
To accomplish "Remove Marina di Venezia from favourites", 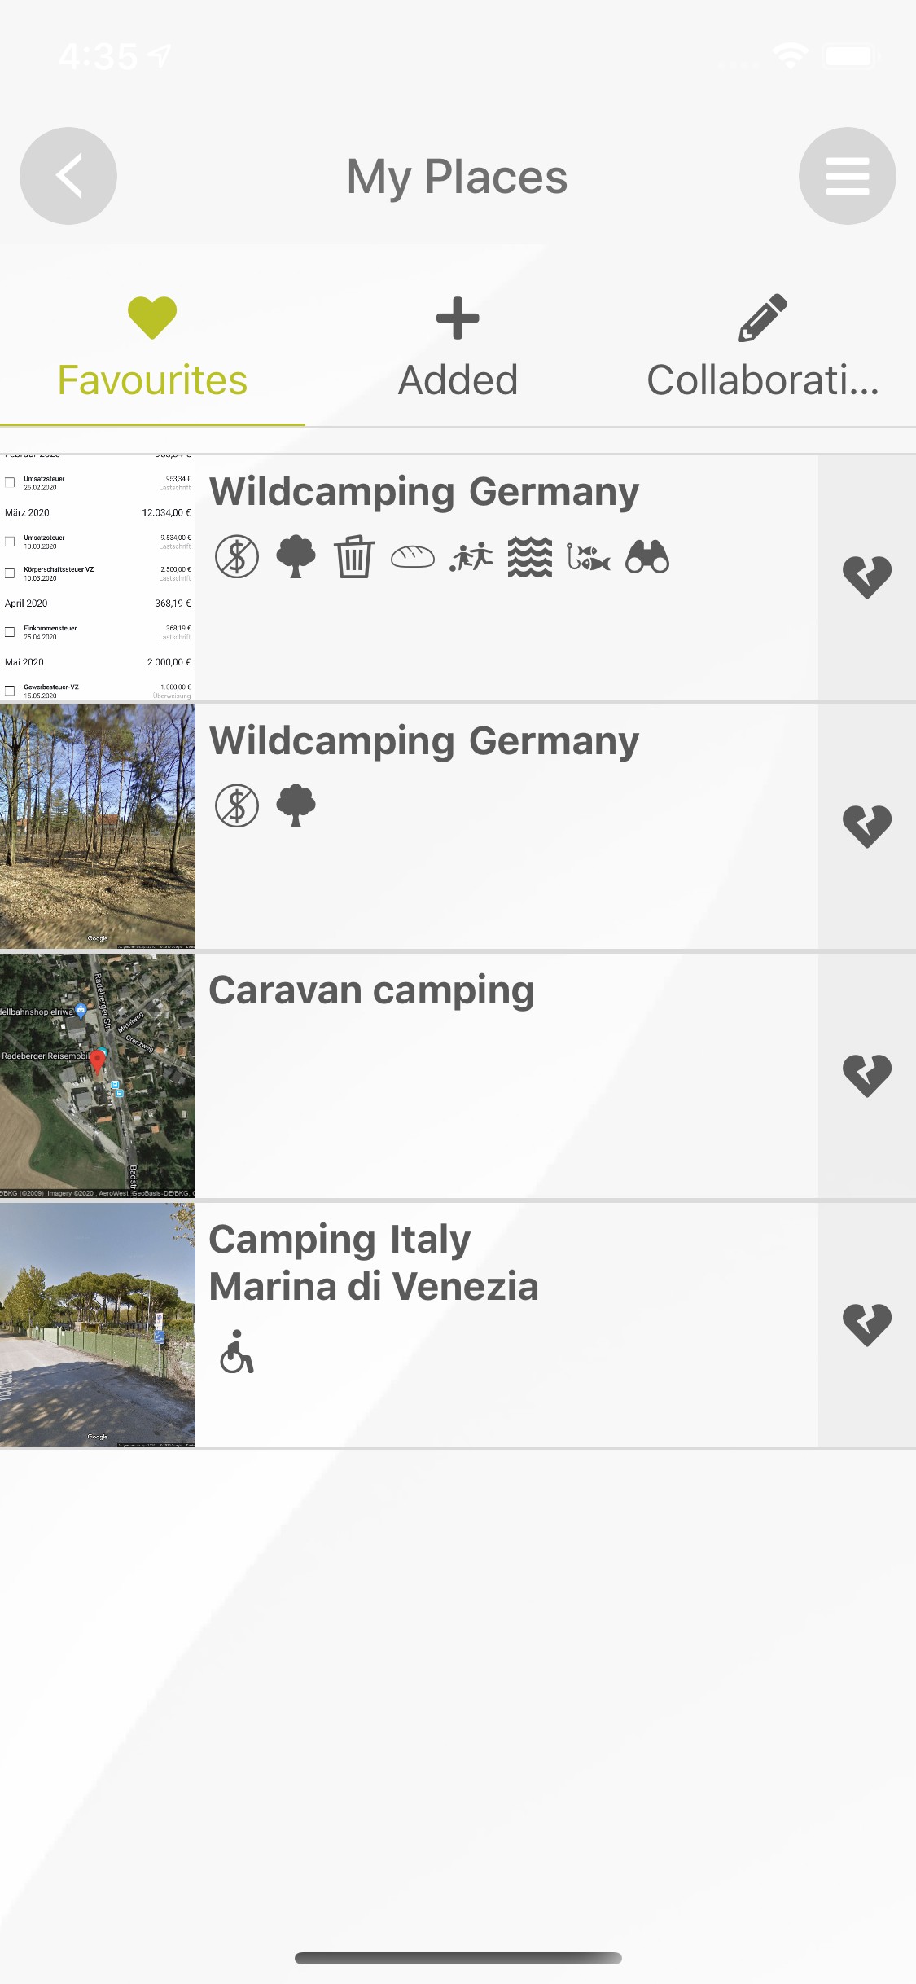I will coord(866,1325).
